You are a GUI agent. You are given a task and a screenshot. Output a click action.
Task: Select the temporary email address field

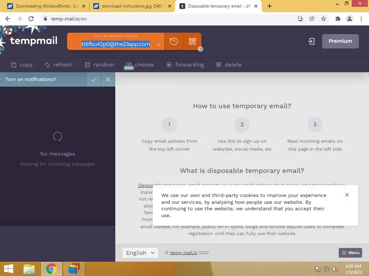[x=116, y=44]
